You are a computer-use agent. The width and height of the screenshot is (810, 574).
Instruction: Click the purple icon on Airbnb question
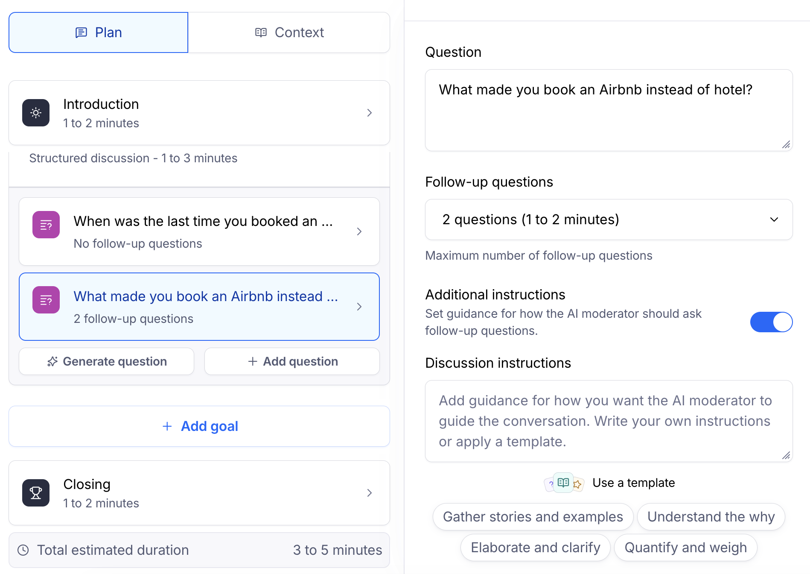pyautogui.click(x=46, y=300)
